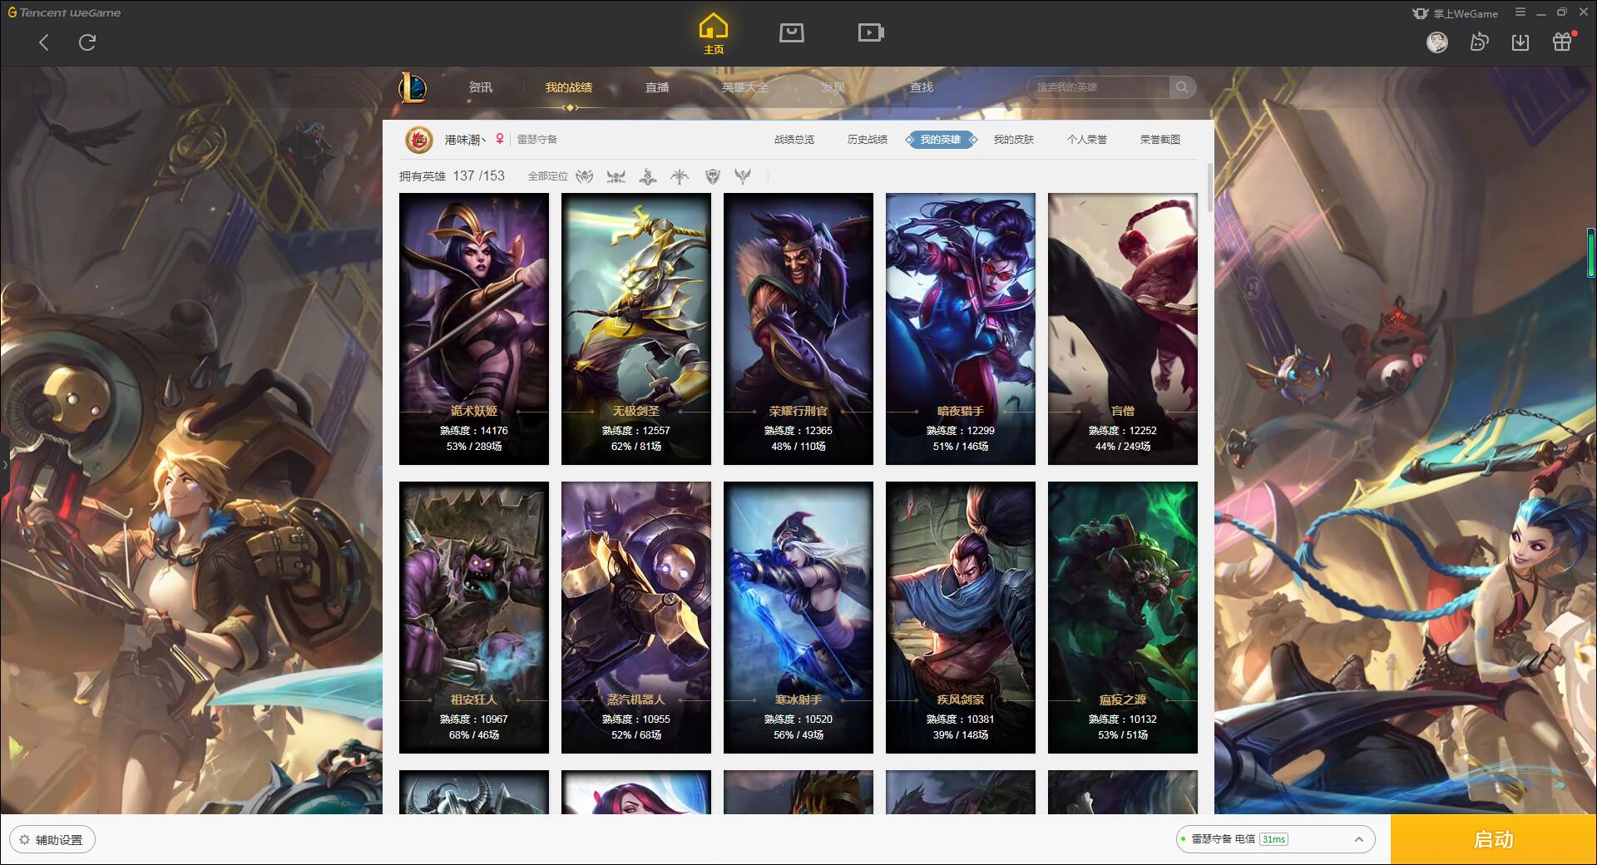This screenshot has width=1597, height=865.
Task: Click the summoner name 港味潮
Action: pos(465,140)
